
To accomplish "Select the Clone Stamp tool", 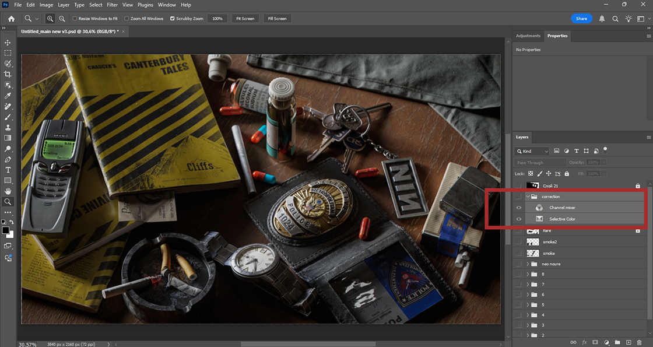I will point(8,127).
